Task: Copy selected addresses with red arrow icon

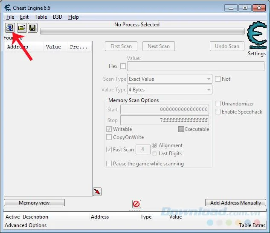Action: tap(97, 192)
